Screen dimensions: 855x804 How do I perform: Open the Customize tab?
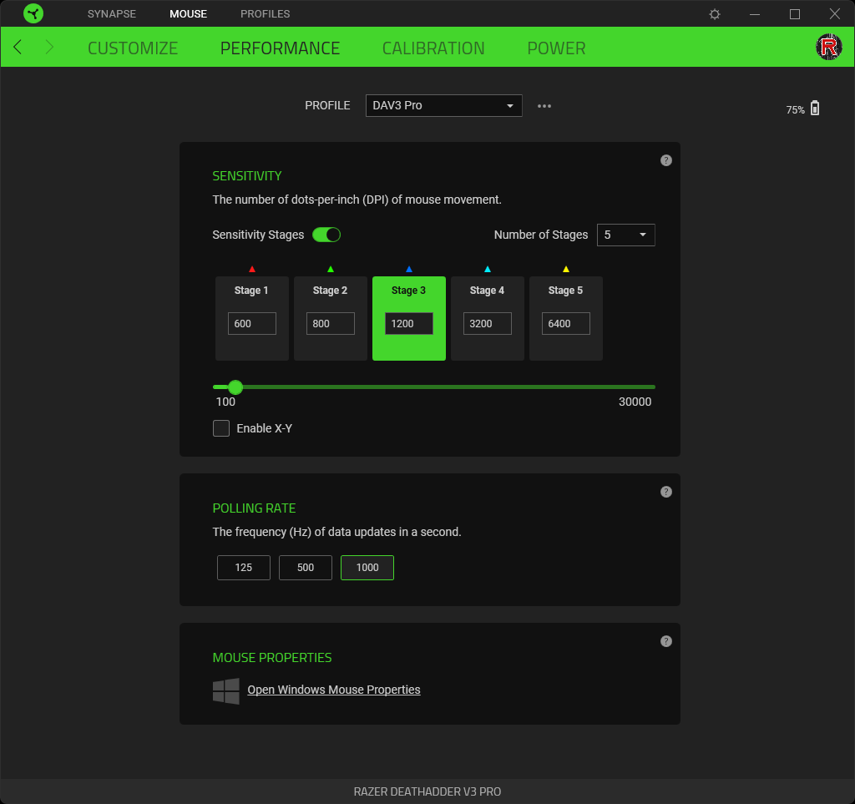click(133, 48)
